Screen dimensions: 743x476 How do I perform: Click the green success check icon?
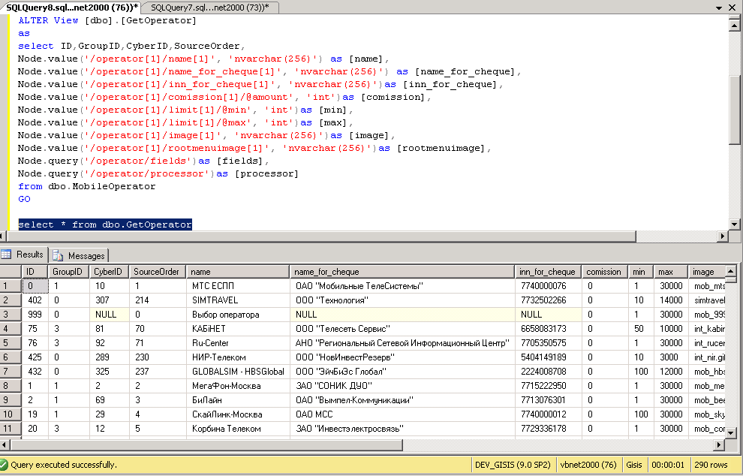click(x=5, y=465)
